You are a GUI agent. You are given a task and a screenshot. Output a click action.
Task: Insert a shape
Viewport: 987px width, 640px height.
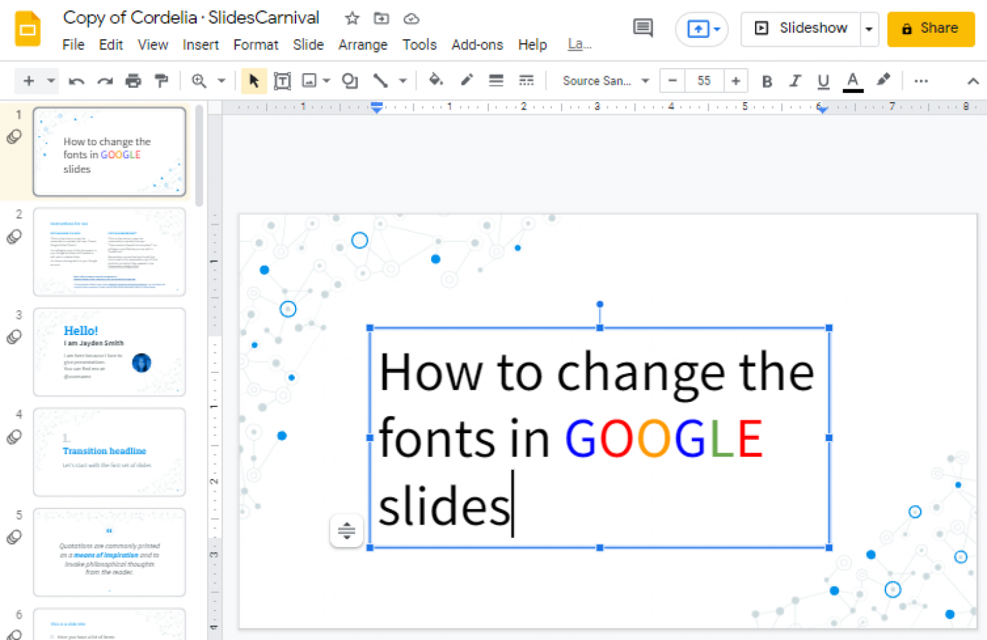(350, 81)
